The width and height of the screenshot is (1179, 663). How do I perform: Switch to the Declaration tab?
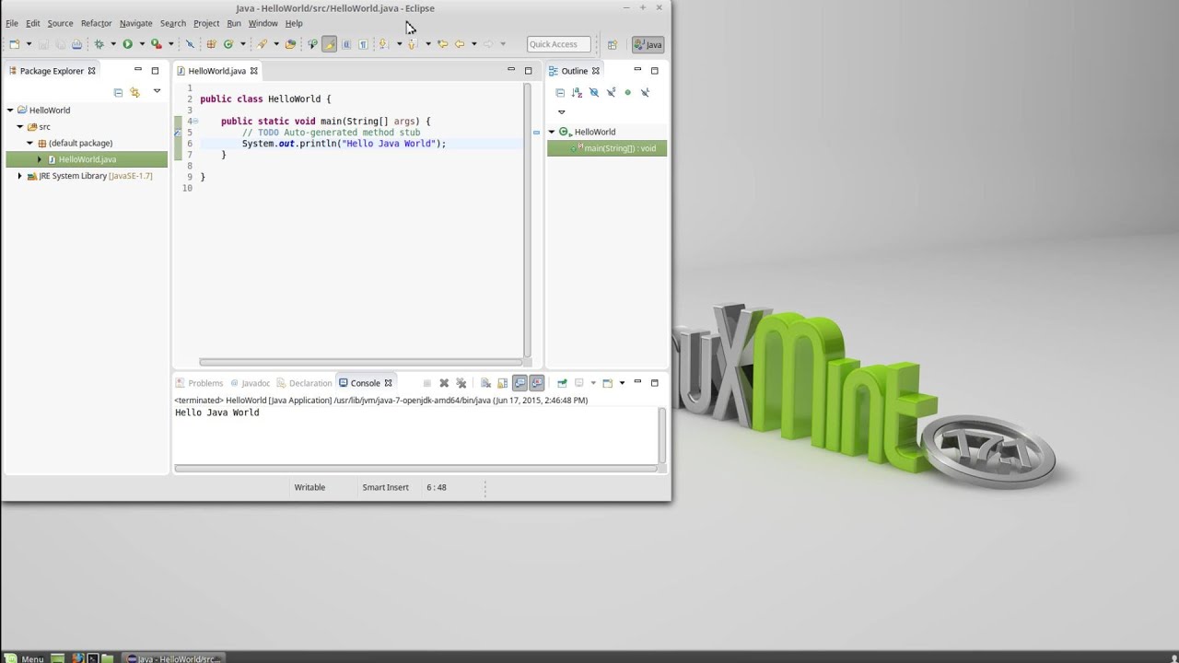[304, 383]
